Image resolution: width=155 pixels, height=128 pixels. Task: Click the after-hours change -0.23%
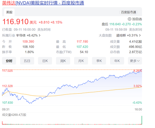tap(137, 24)
